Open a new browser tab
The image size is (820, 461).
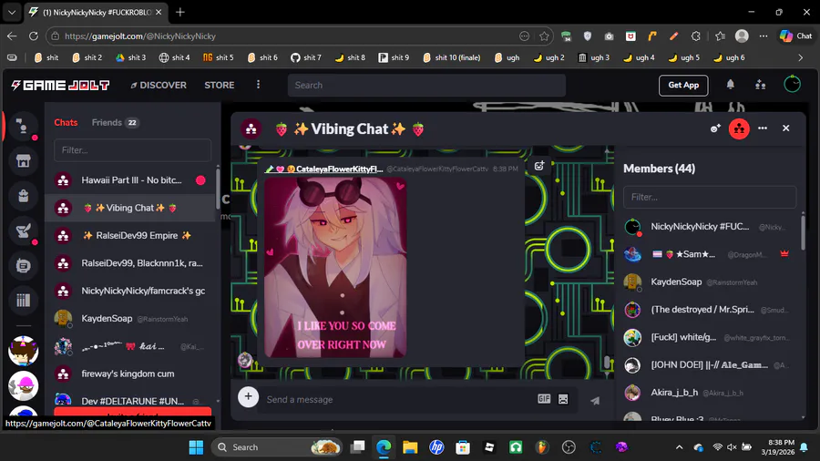(x=179, y=12)
